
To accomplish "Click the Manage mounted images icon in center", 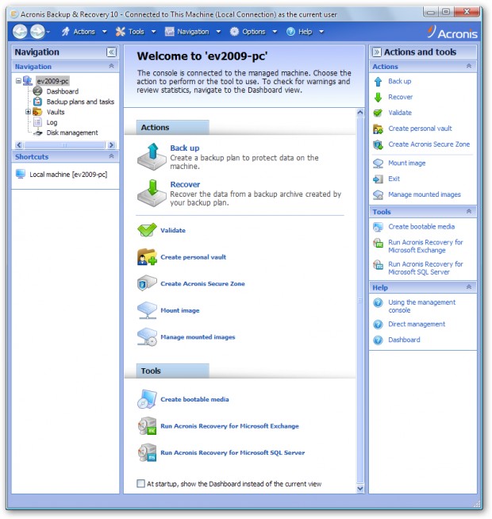I will point(147,337).
